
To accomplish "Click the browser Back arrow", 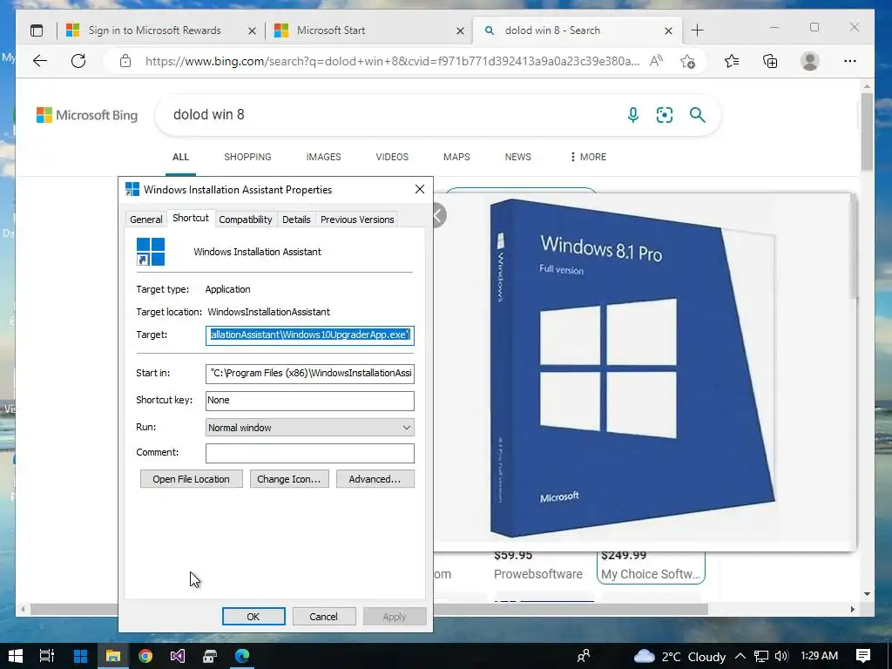I will coord(40,61).
